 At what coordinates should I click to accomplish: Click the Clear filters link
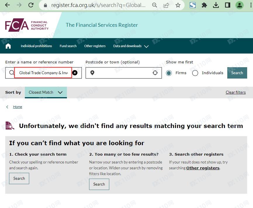[x=235, y=93]
